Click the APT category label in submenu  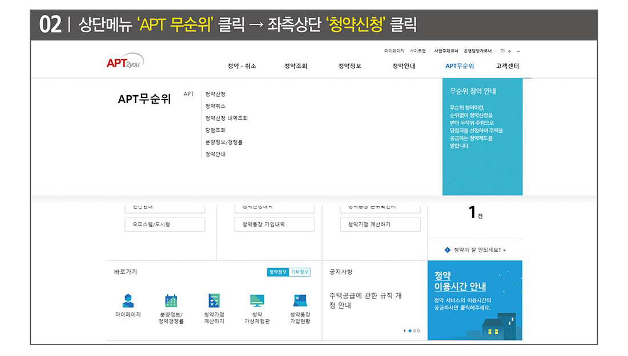(x=188, y=95)
